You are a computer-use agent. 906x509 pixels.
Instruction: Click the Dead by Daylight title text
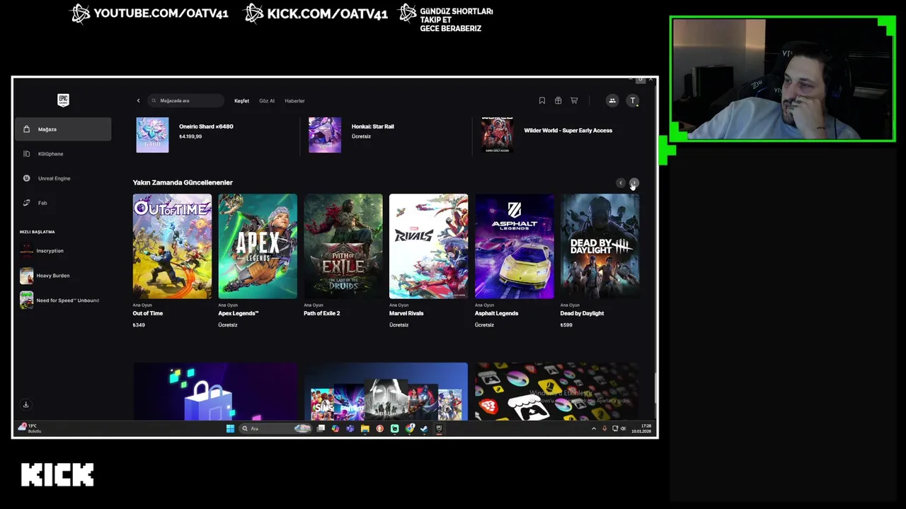click(x=582, y=313)
